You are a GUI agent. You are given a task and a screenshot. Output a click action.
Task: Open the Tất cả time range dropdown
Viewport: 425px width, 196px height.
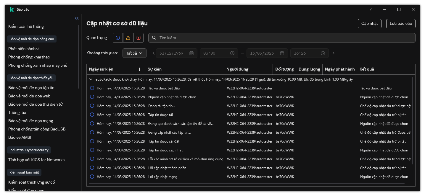point(134,53)
